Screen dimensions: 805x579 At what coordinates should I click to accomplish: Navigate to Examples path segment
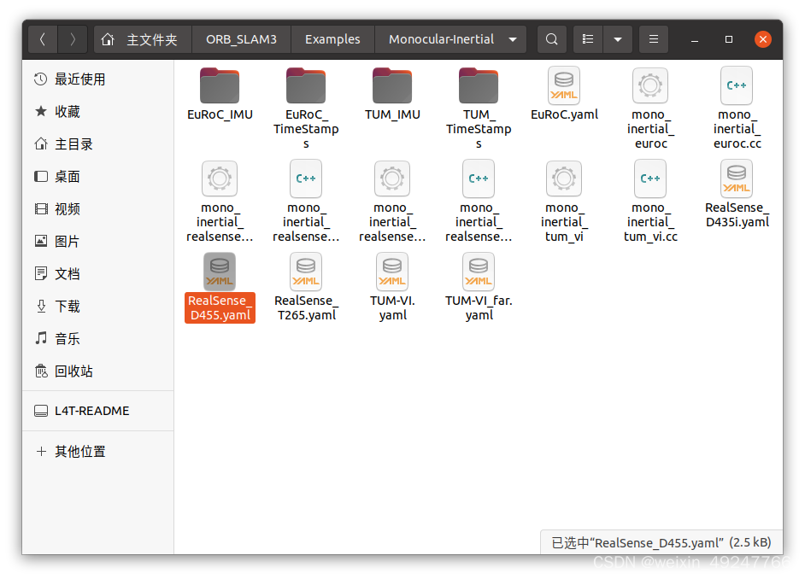coord(332,39)
